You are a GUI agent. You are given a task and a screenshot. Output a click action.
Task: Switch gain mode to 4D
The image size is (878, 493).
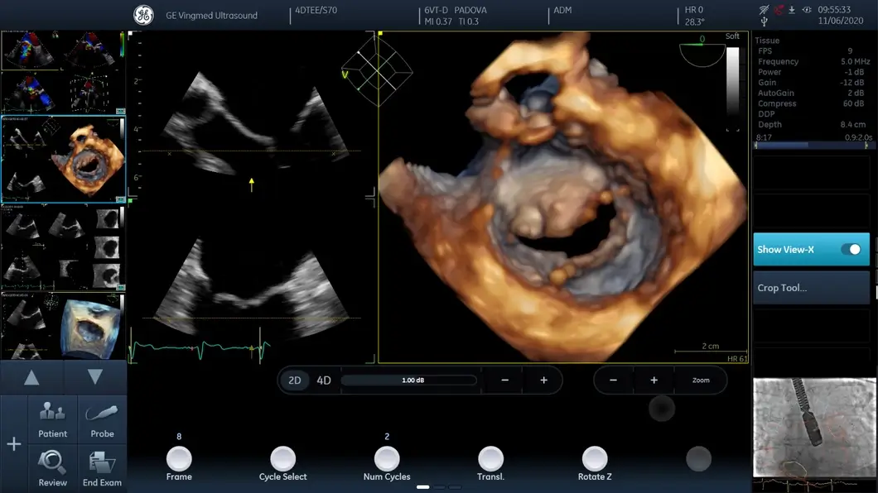(x=324, y=381)
